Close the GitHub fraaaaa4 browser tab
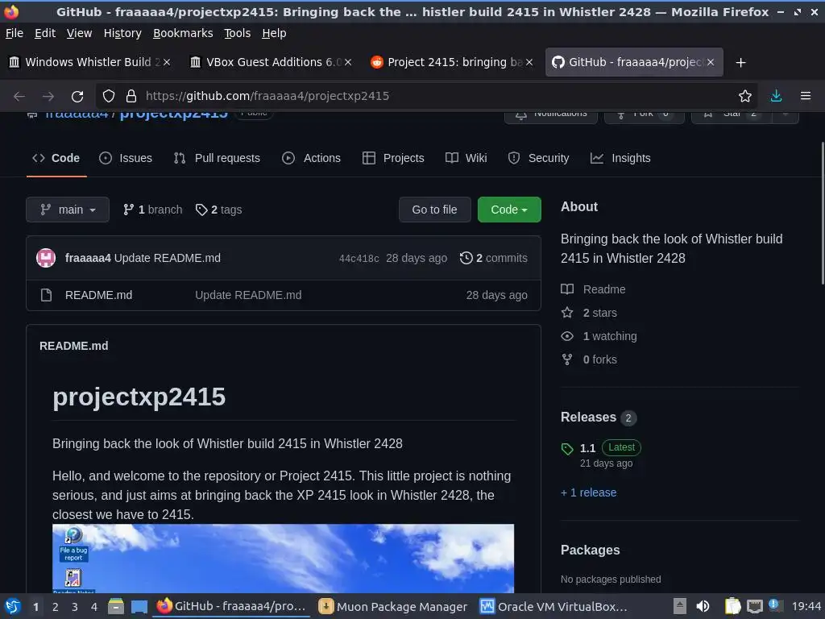The width and height of the screenshot is (825, 619). point(711,62)
